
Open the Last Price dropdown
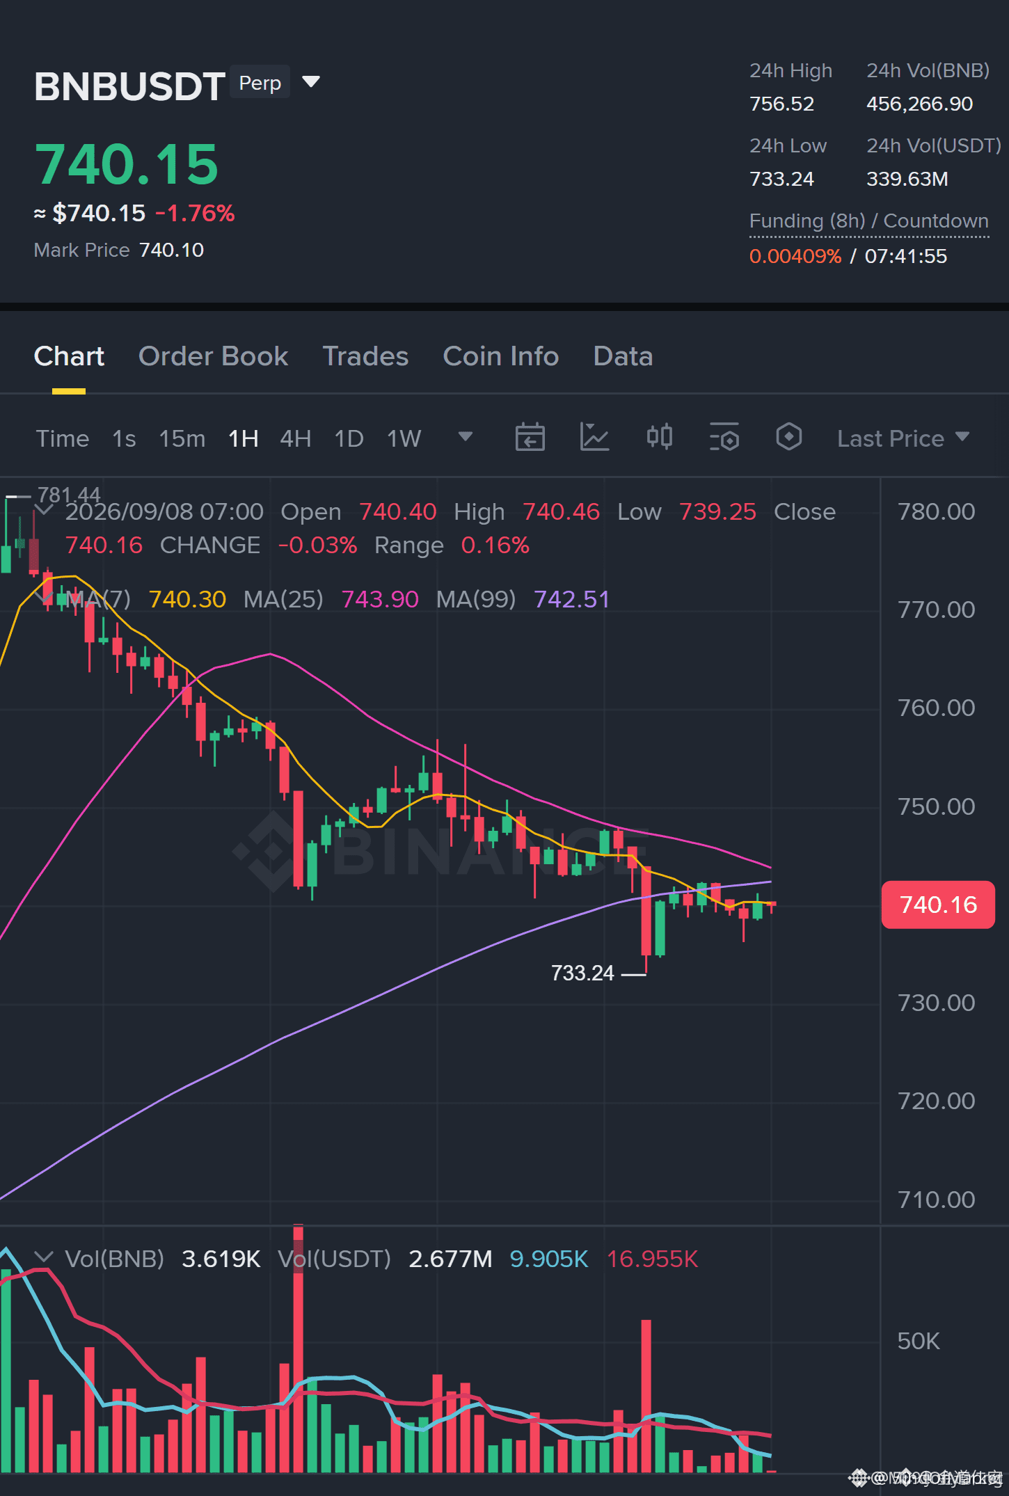903,438
